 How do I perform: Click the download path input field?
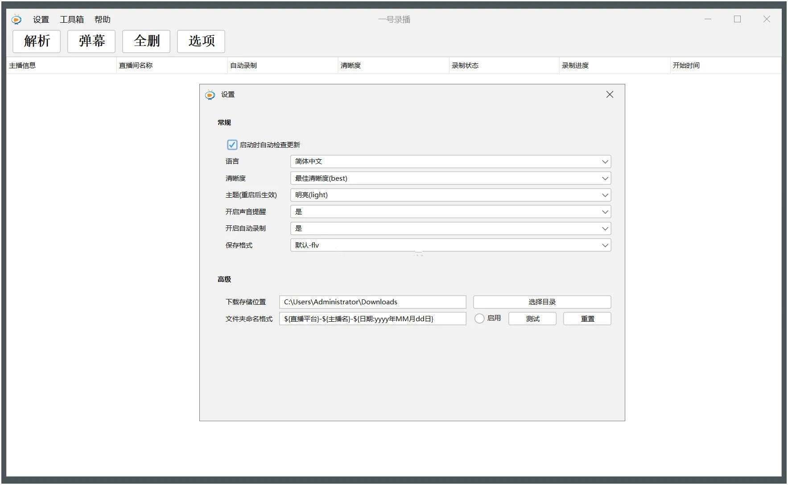tap(373, 302)
